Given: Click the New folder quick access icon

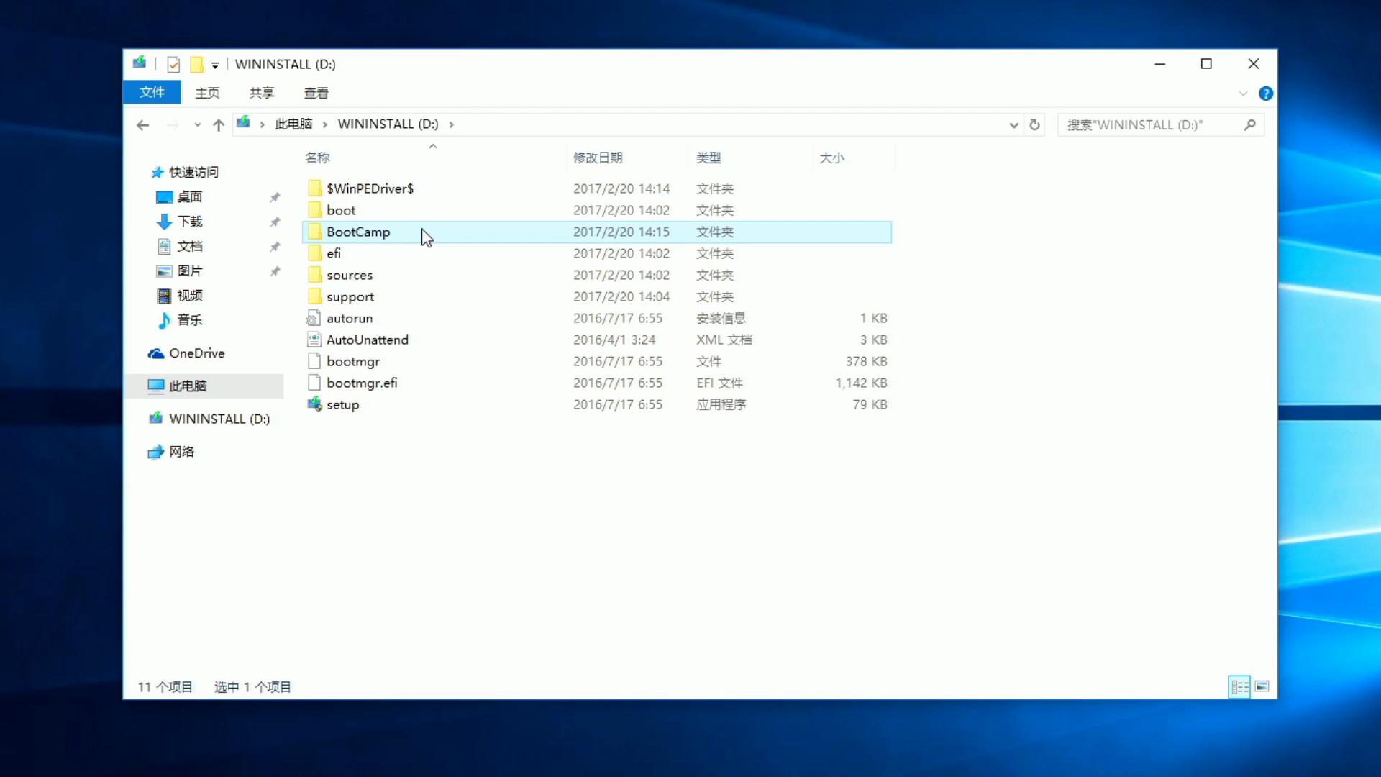Looking at the screenshot, I should coord(196,65).
